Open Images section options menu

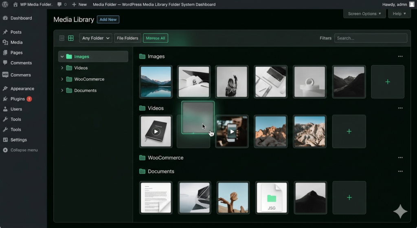[400, 56]
